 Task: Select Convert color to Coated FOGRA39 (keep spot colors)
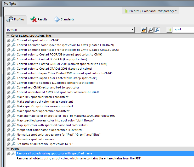click(x=52, y=59)
